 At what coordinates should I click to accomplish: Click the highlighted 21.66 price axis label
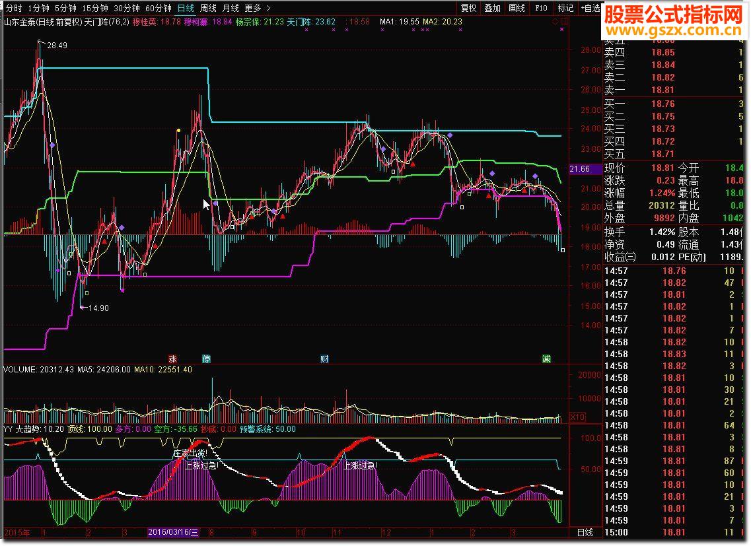pyautogui.click(x=585, y=169)
